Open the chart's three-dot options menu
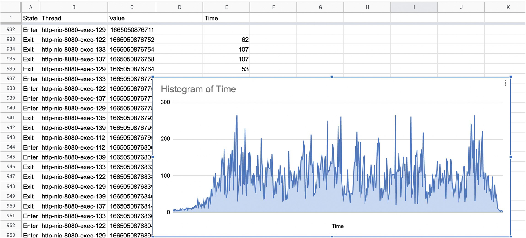 pos(505,83)
